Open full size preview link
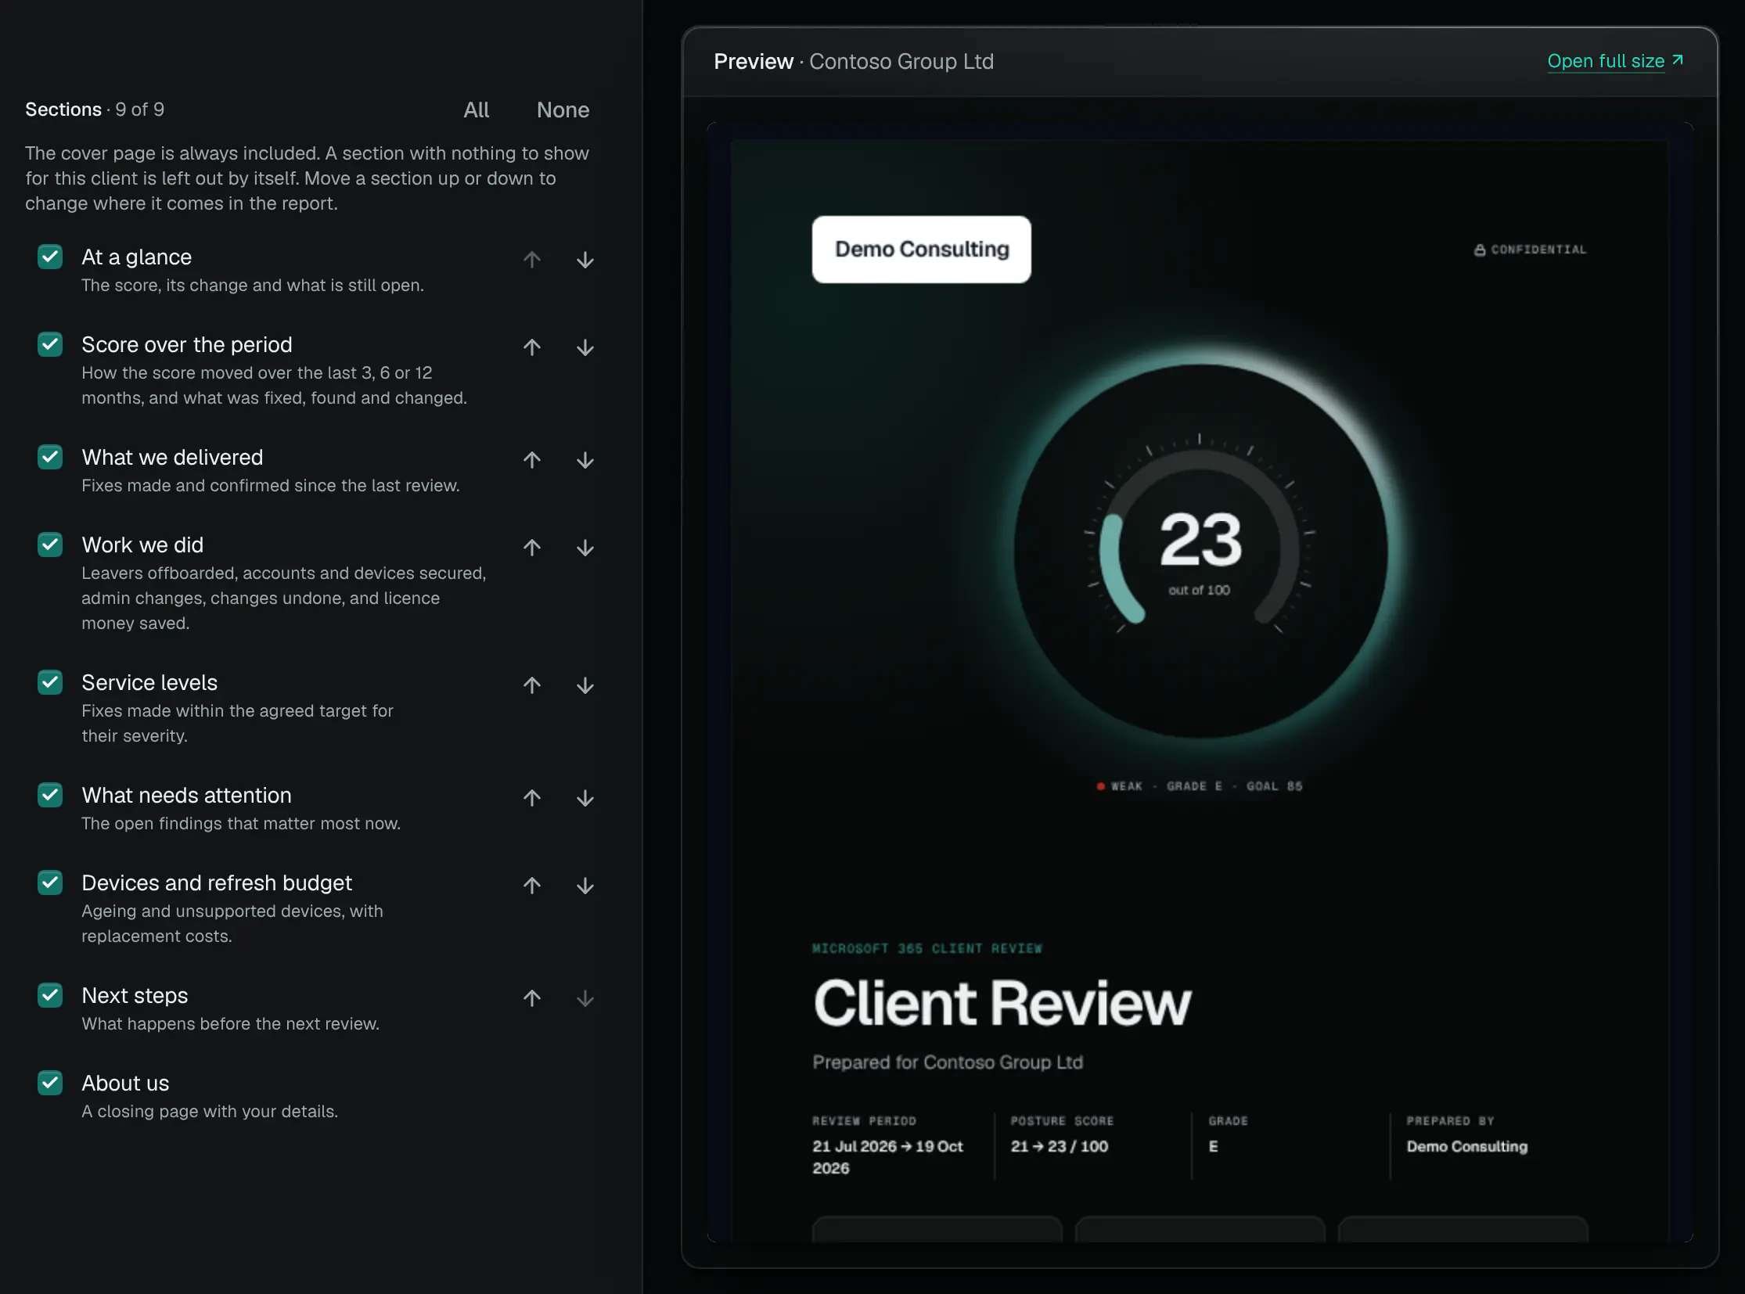This screenshot has width=1745, height=1294. click(x=1615, y=61)
